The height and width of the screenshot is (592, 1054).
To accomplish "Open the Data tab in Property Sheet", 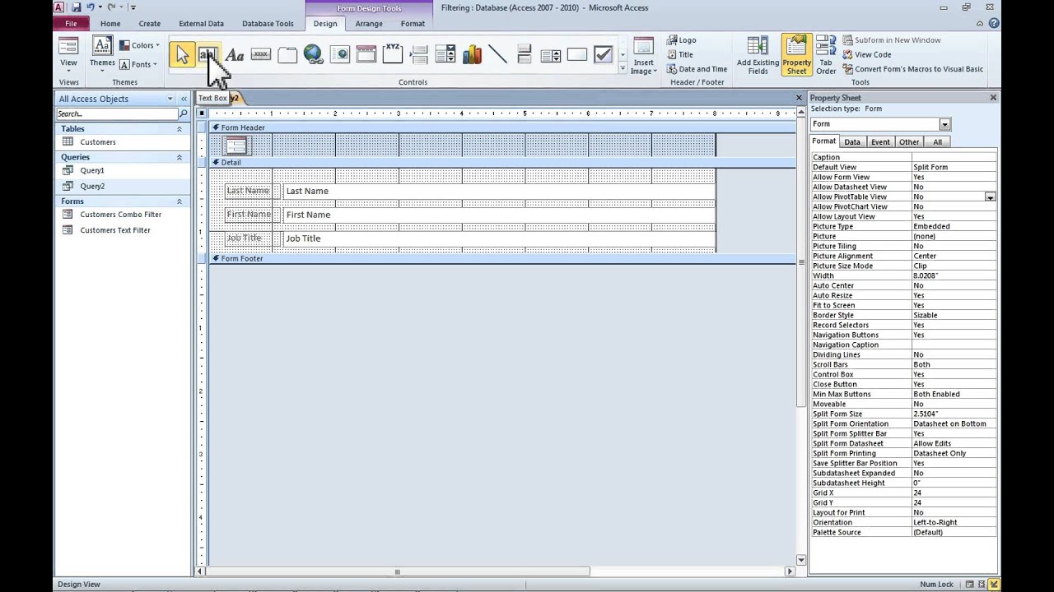I will pyautogui.click(x=852, y=141).
